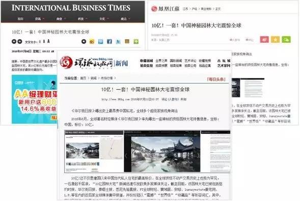Expand the 商业 dropdown arrow in IBT nav
Screen dimensions: 300x201
click(x=65, y=18)
